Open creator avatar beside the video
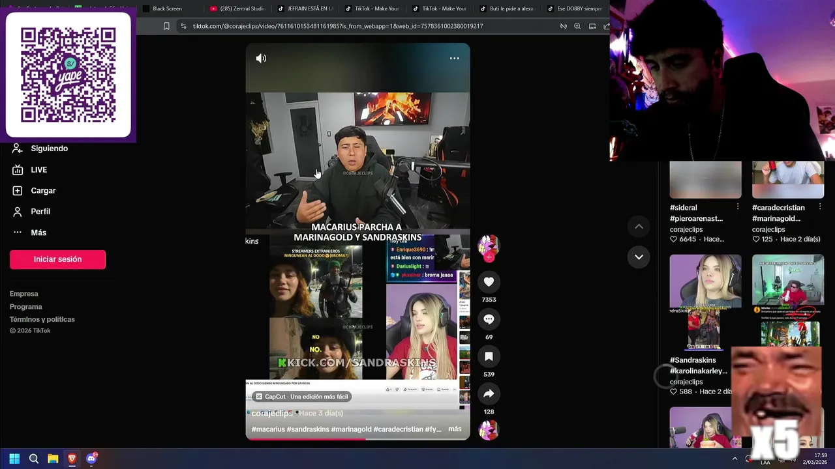The height and width of the screenshot is (469, 835). (488, 246)
